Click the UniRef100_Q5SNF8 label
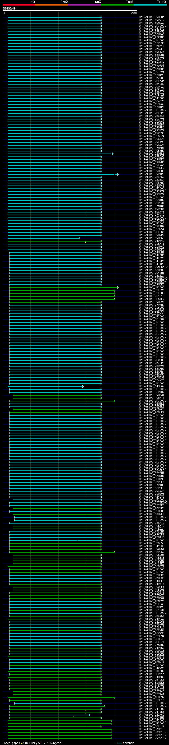 [x=152, y=49]
